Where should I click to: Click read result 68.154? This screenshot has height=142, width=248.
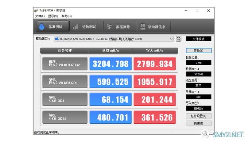(111, 99)
